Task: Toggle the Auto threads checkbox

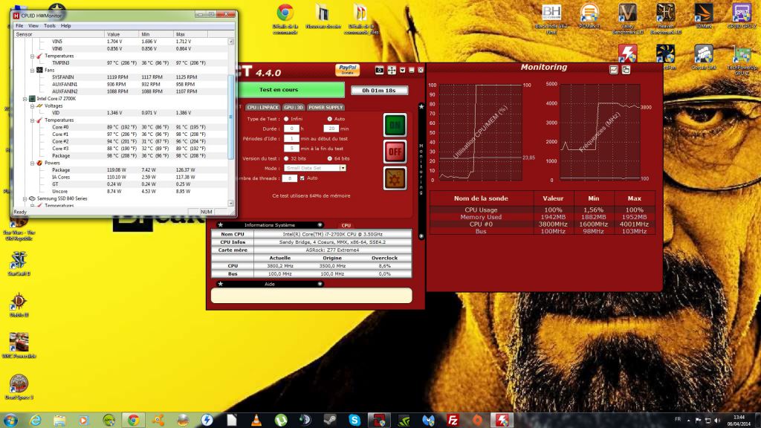Action: pyautogui.click(x=302, y=178)
